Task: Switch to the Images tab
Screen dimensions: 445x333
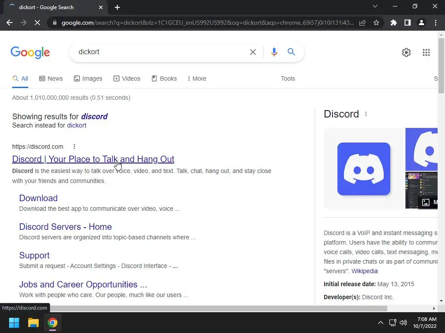Action: tap(88, 79)
